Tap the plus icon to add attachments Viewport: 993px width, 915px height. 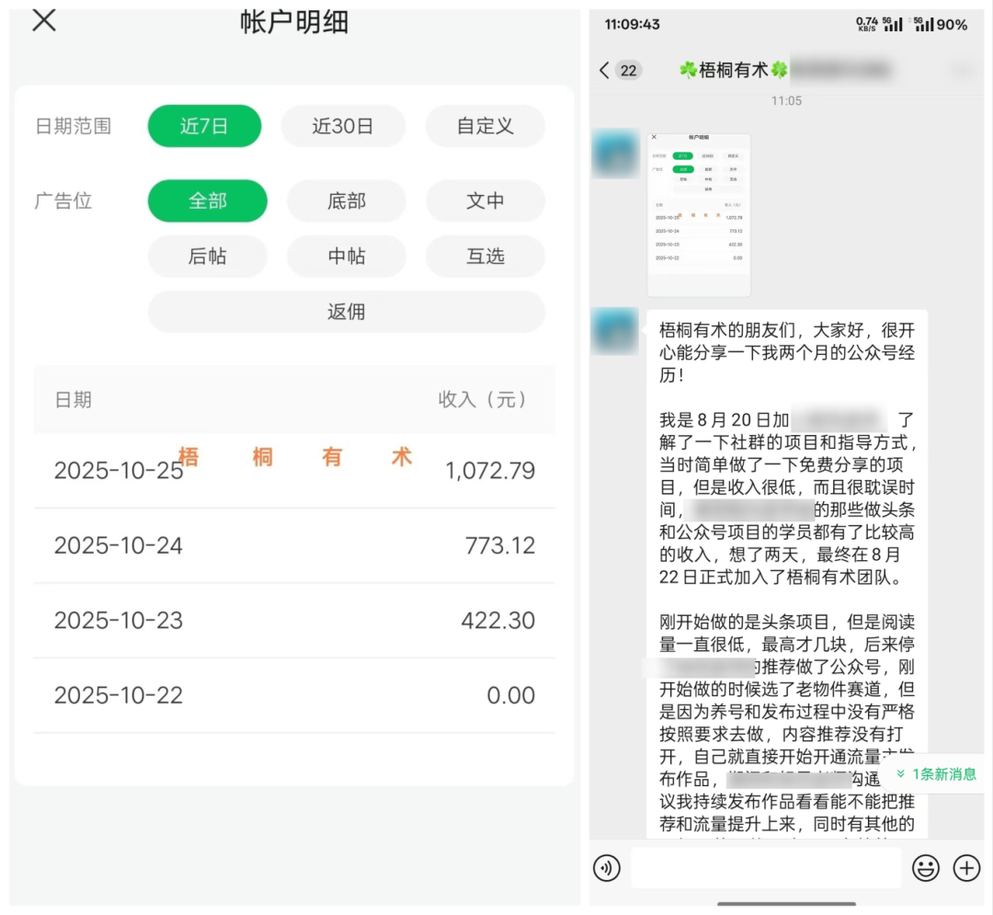[x=966, y=868]
